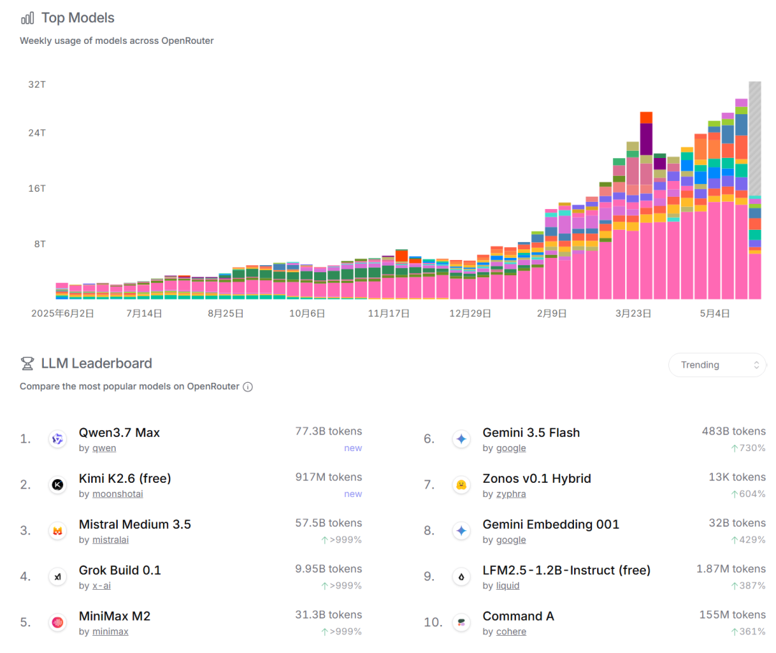
Task: Click the LFM2.5-1.2B-Instruct liquid logo
Action: [x=461, y=577]
